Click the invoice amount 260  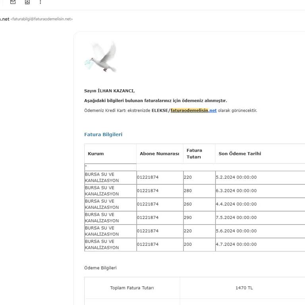pyautogui.click(x=188, y=204)
